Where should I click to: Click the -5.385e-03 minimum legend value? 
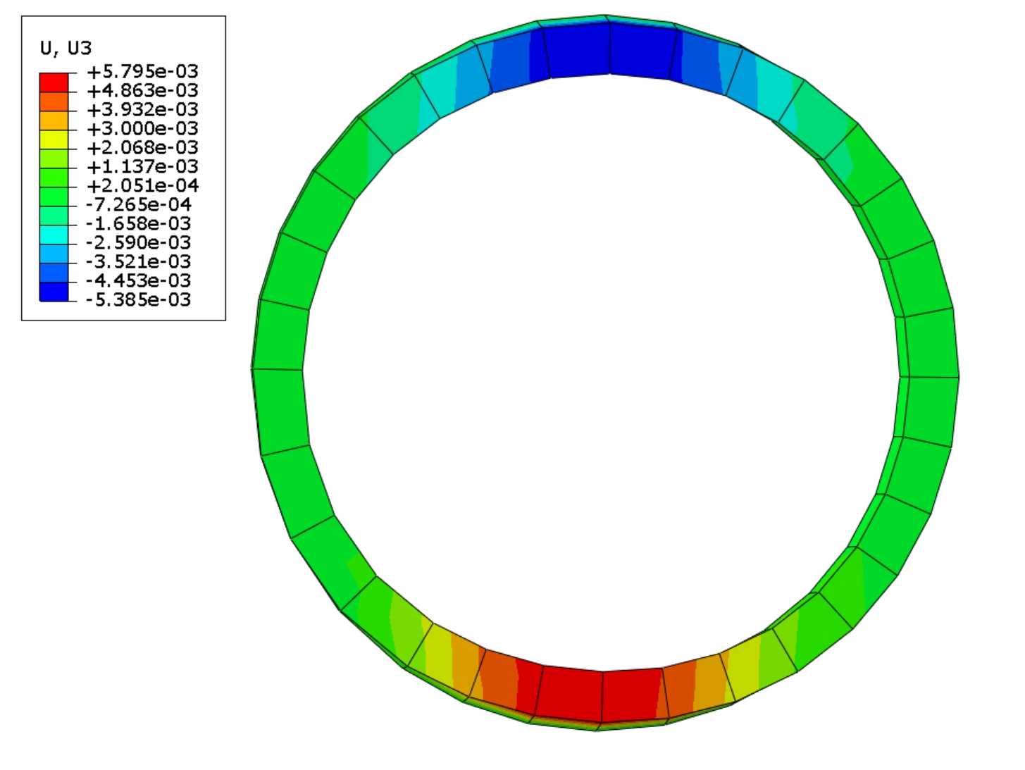pyautogui.click(x=138, y=300)
